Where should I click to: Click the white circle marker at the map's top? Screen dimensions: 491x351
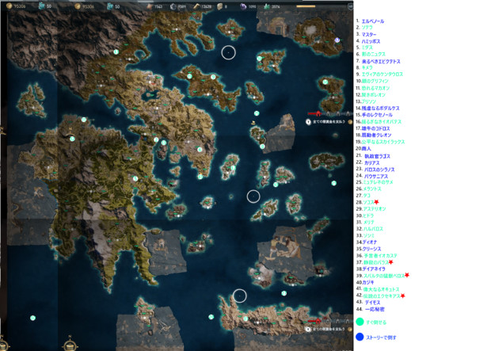tap(228, 53)
